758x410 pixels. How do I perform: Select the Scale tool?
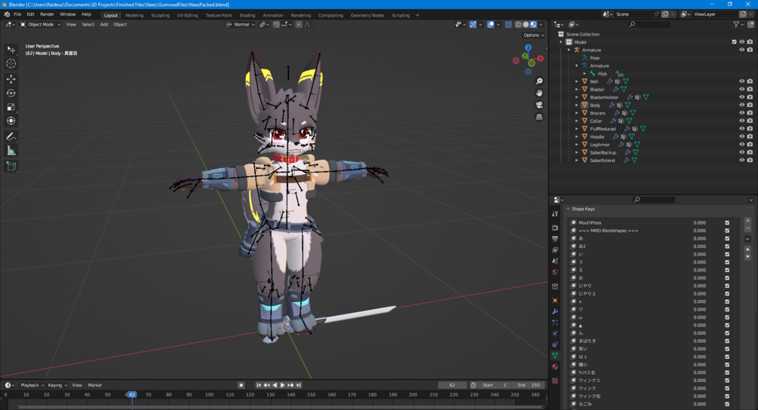click(11, 107)
